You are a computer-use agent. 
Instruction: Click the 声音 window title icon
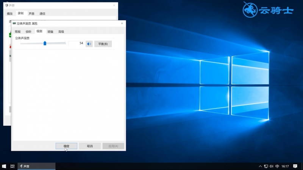pos(6,5)
